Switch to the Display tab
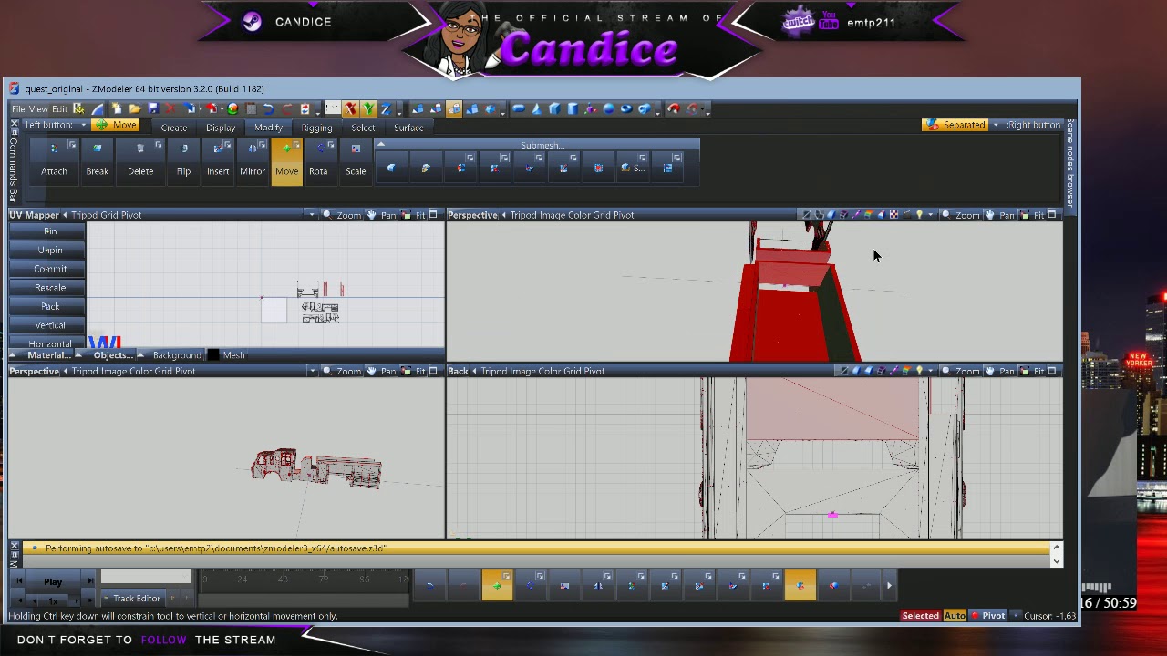This screenshot has height=656, width=1167. point(221,128)
